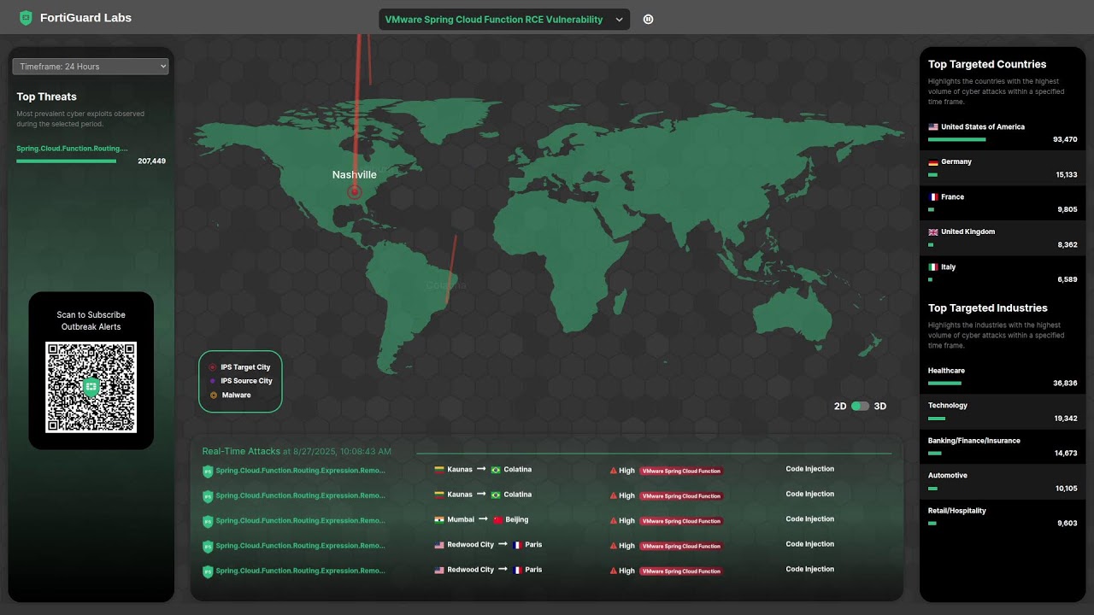The image size is (1094, 615).
Task: Click the QR code for outbreak alerts
Action: tap(91, 387)
